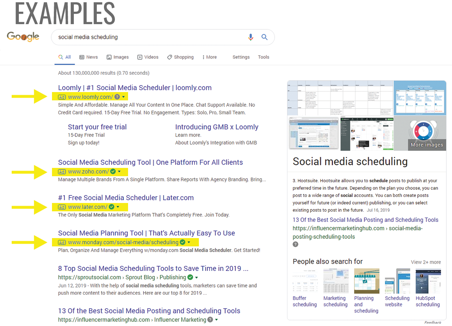Screen dimensions: 452x326
Task: Expand the dropdown arrow next to www.zoho.com
Action: (119, 172)
